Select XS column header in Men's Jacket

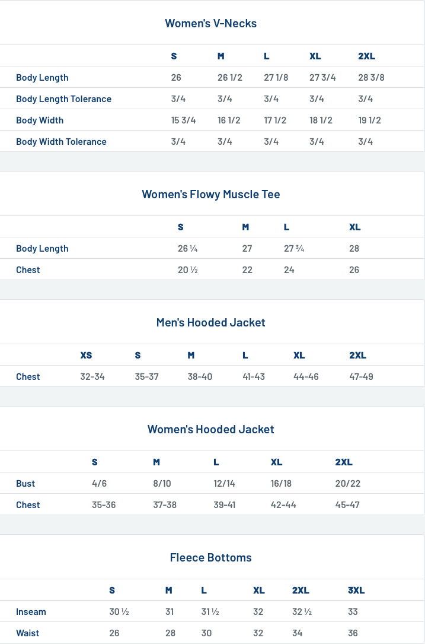pos(86,356)
